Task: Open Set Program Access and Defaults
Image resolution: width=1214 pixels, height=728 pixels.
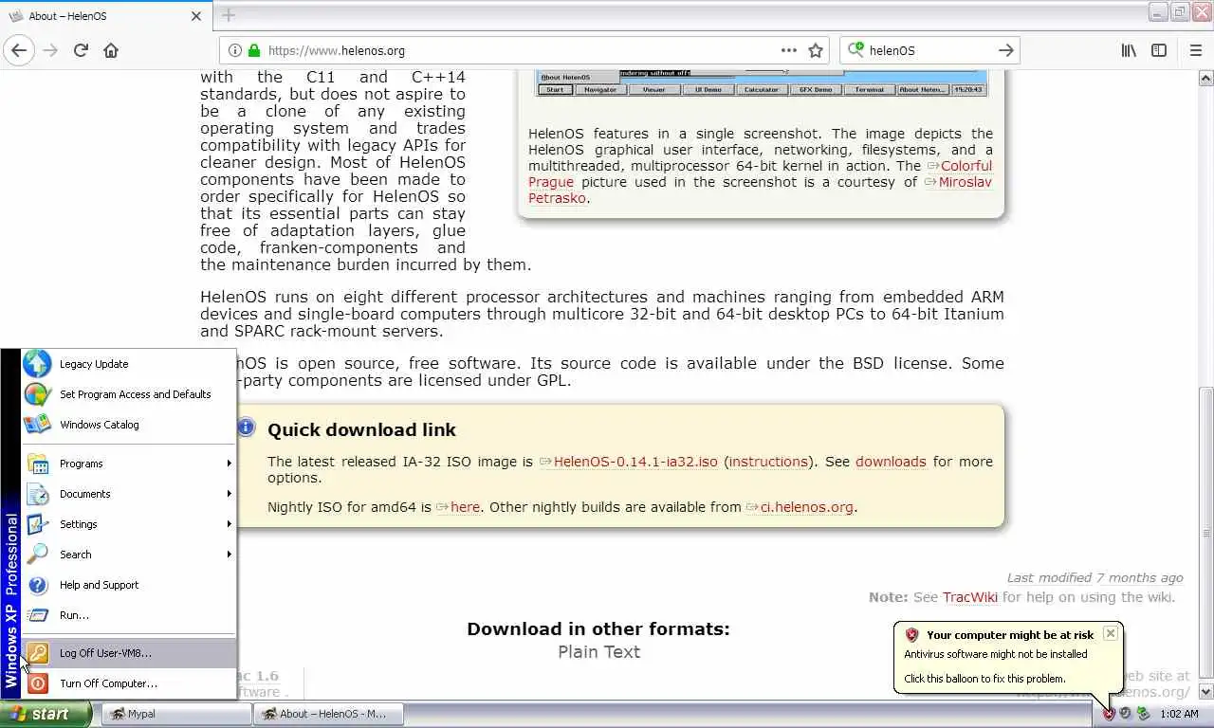Action: pyautogui.click(x=128, y=393)
